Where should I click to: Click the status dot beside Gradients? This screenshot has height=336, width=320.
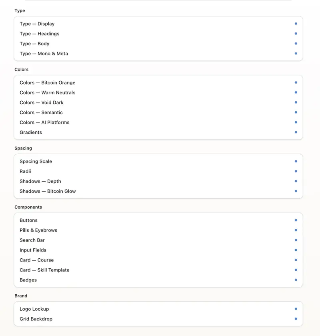click(296, 132)
